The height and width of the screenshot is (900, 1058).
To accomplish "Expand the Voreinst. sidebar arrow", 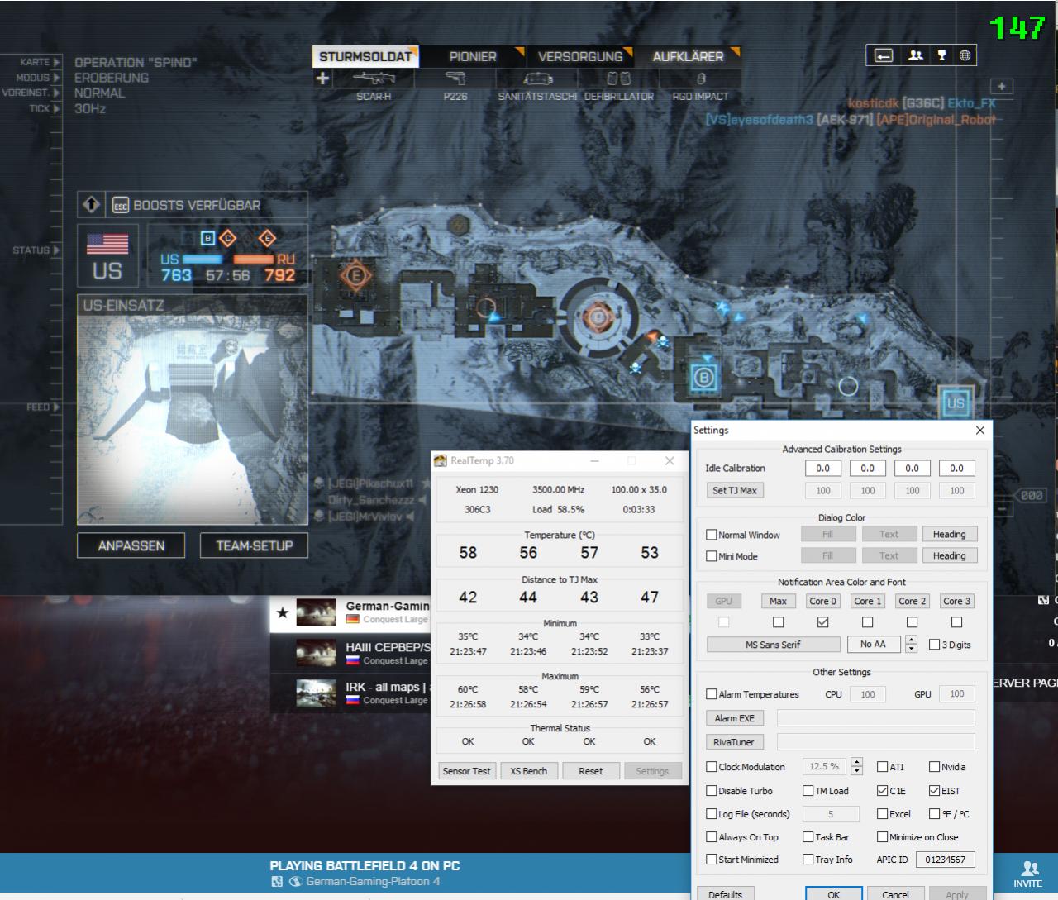I will [x=57, y=93].
